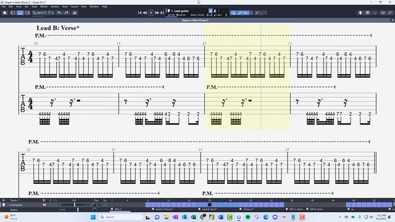Add a new track with plus icon
The width and height of the screenshot is (395, 222).
click(x=4, y=200)
